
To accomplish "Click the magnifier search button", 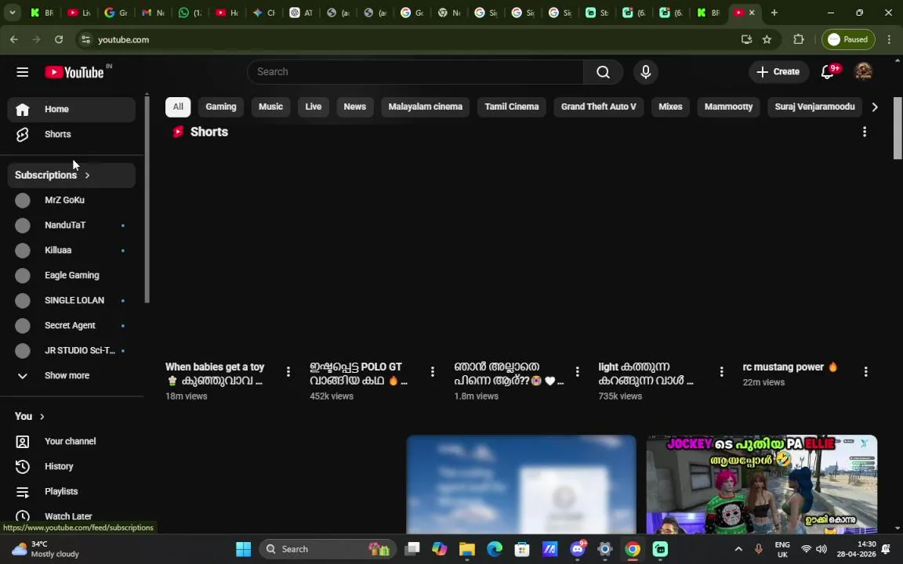I will coord(603,72).
